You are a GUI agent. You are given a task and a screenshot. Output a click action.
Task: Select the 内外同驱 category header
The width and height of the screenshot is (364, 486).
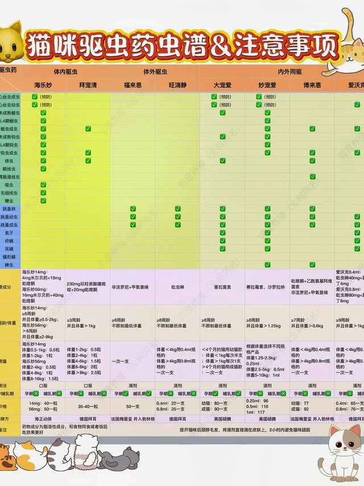[x=289, y=72]
